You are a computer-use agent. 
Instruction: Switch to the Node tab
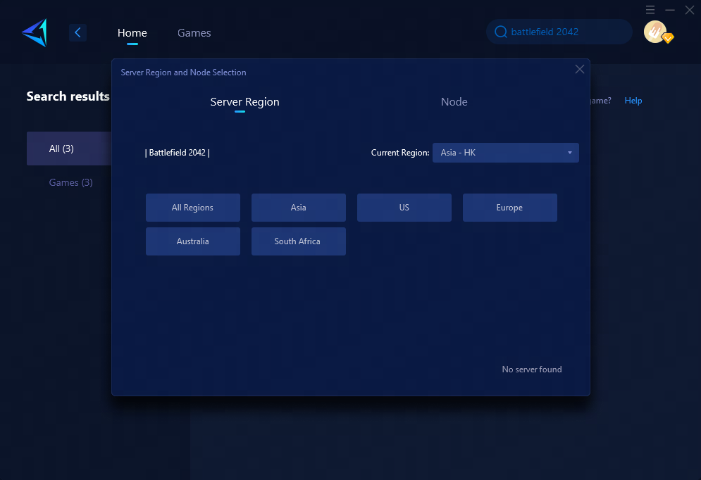pyautogui.click(x=454, y=102)
